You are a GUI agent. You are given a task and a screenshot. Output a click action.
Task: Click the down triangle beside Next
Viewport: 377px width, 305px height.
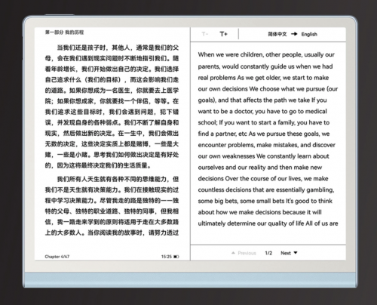click(296, 253)
